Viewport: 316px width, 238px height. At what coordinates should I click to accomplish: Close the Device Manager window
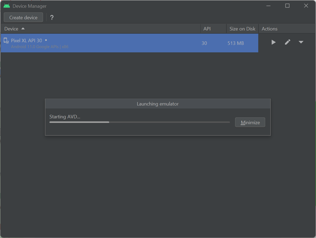pos(306,6)
